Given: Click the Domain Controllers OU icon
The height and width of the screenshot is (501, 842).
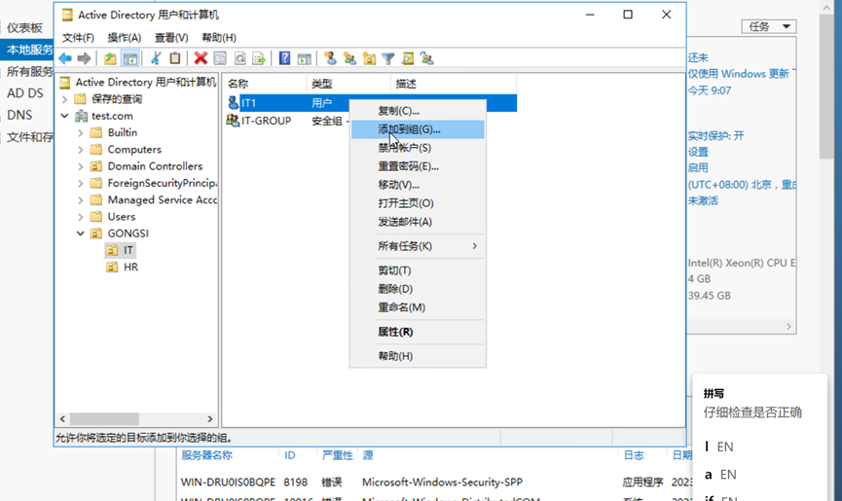Looking at the screenshot, I should 96,166.
